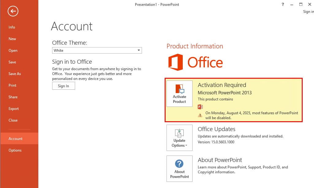Open the Update Options menu
314x188 pixels.
(179, 138)
